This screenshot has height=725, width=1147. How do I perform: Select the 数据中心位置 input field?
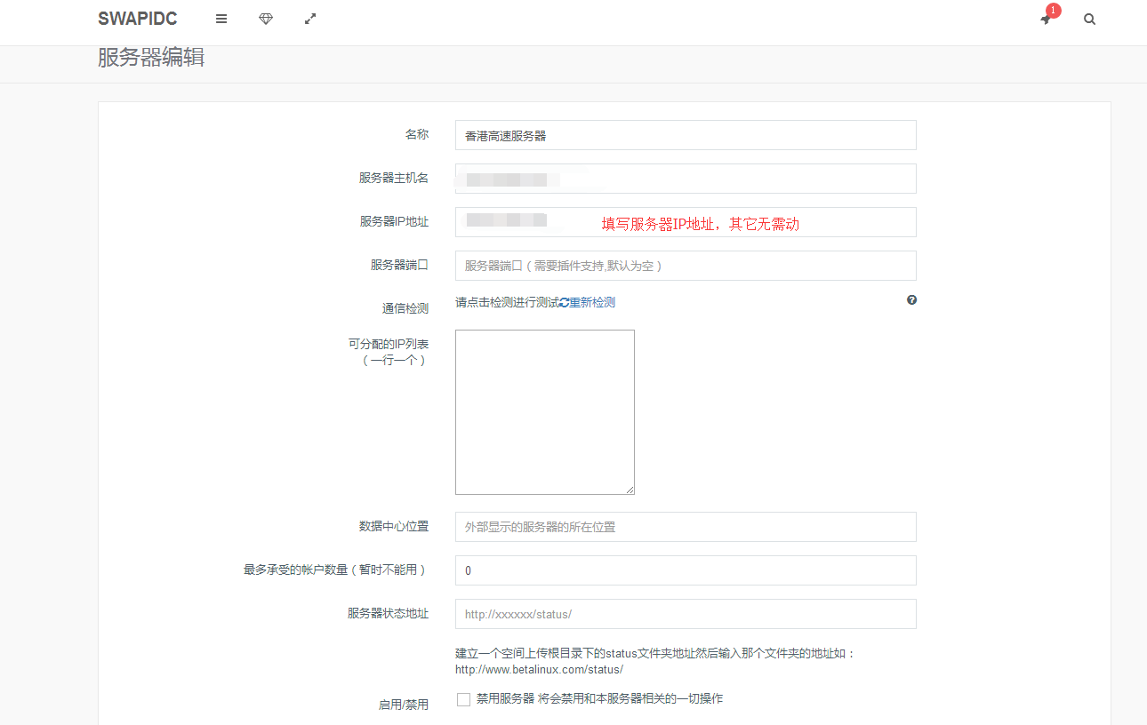[x=685, y=526]
